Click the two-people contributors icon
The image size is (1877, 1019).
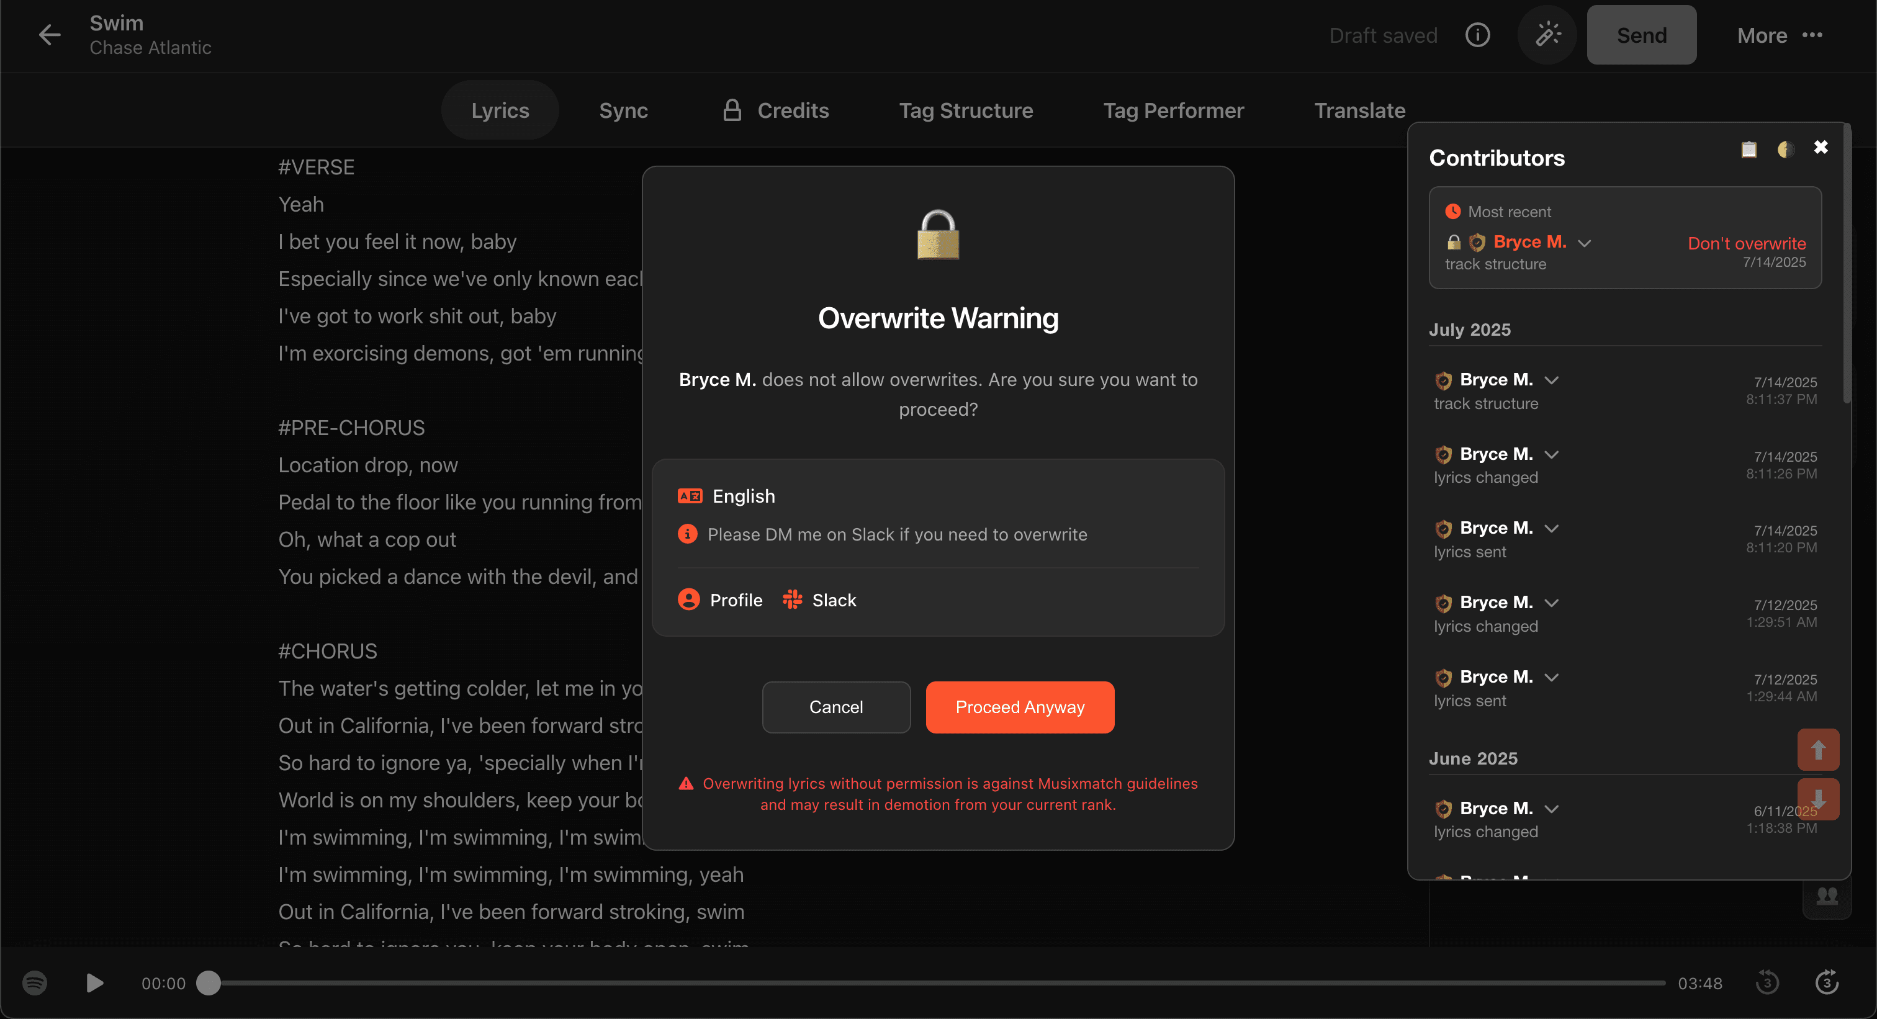pos(1827,896)
